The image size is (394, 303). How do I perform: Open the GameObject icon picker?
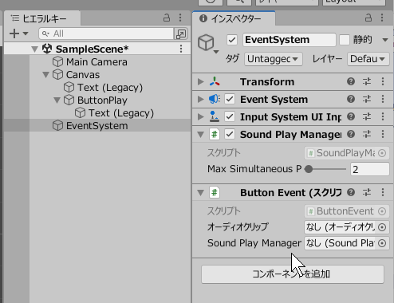[x=208, y=43]
